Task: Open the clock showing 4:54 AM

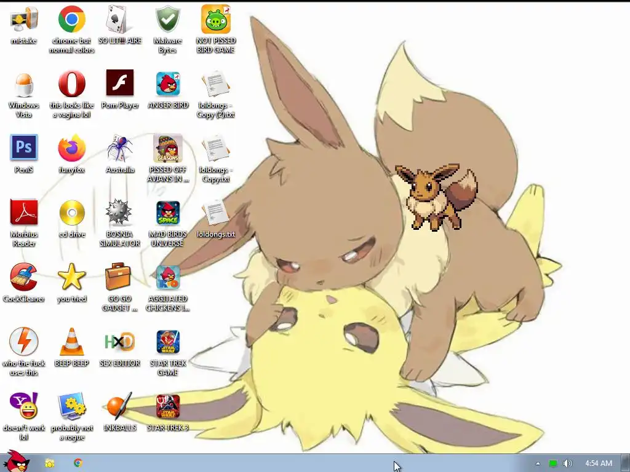Action: pos(599,463)
